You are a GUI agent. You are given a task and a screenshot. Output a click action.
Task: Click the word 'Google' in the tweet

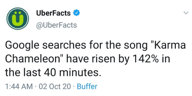[22, 46]
